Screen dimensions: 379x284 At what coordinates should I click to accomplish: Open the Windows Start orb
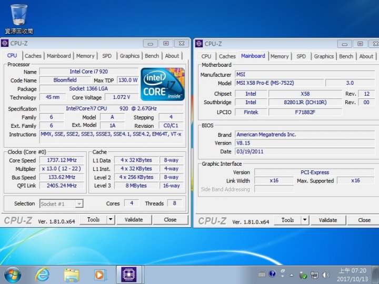[x=13, y=275]
